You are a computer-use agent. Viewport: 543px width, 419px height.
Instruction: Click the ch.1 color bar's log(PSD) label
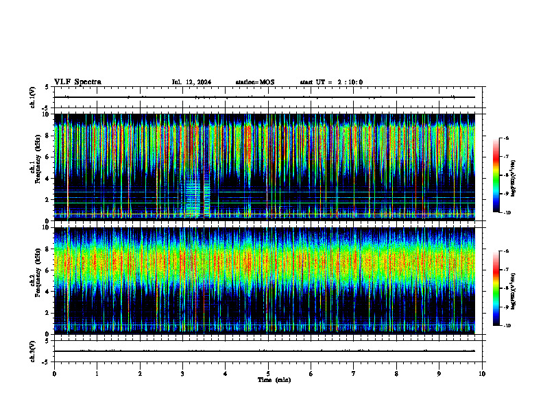[514, 179]
